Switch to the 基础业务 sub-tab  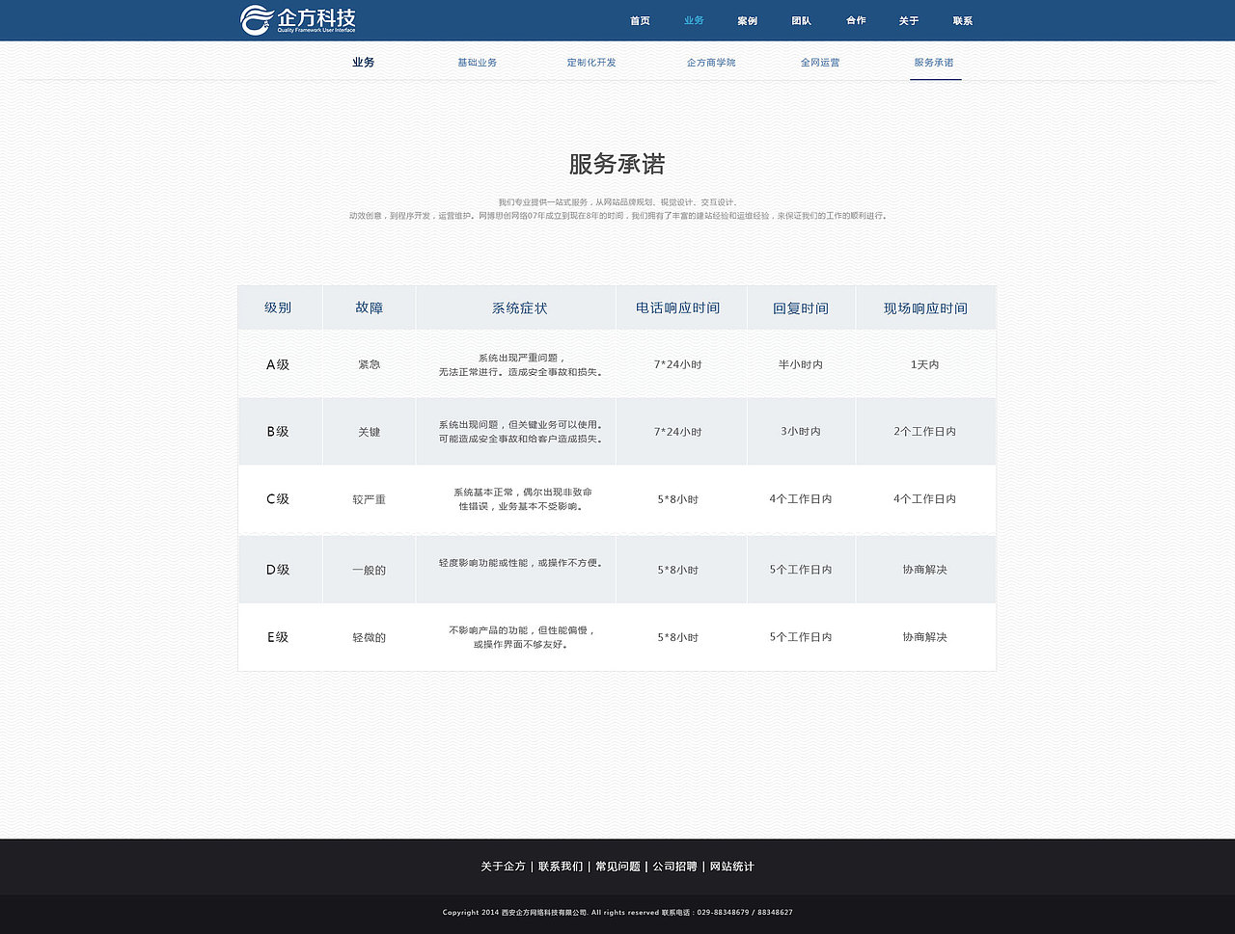point(477,63)
